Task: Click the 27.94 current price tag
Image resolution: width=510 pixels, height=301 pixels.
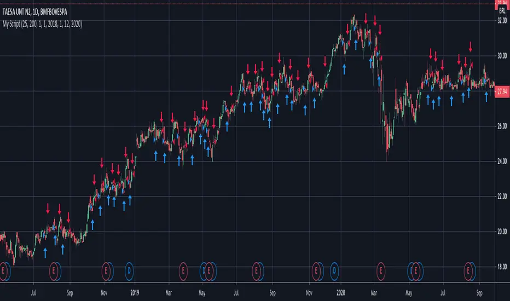Action: tap(502, 92)
